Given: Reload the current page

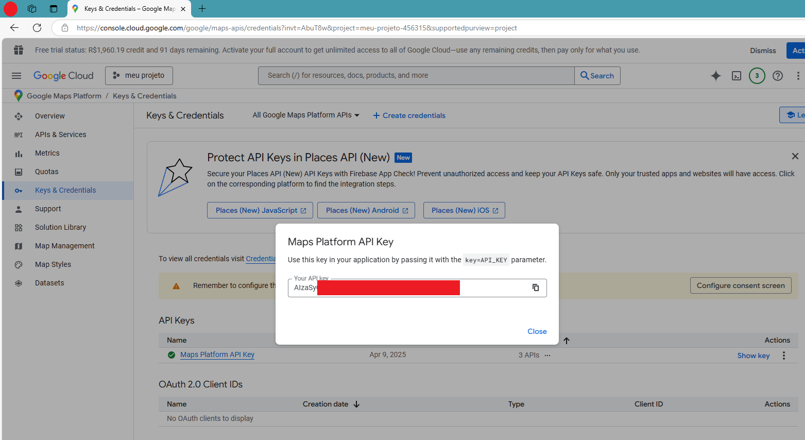Looking at the screenshot, I should coord(37,28).
